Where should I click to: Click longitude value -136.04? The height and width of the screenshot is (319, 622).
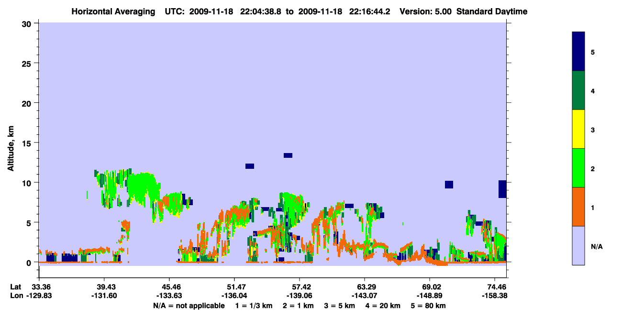point(234,296)
